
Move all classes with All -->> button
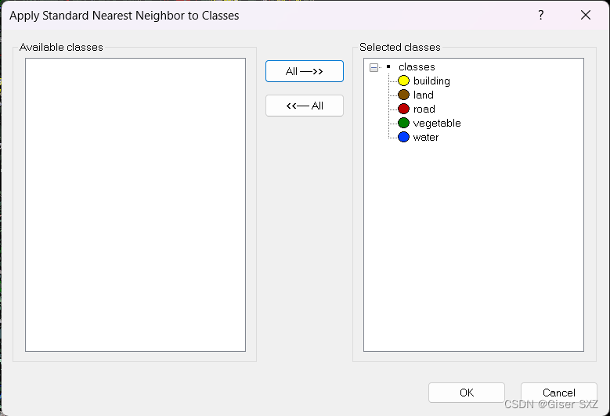(x=305, y=71)
